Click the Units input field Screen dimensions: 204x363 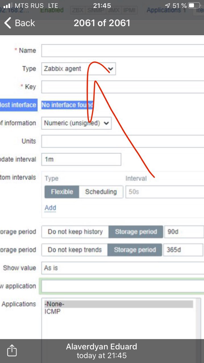click(x=123, y=141)
